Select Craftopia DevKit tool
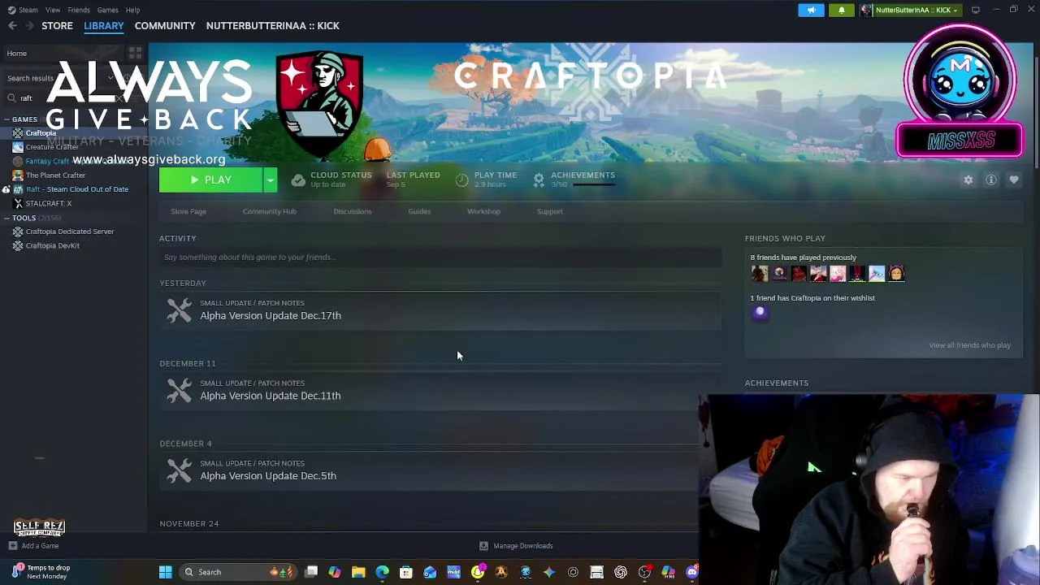Screen dimensions: 1040x585 (52, 245)
